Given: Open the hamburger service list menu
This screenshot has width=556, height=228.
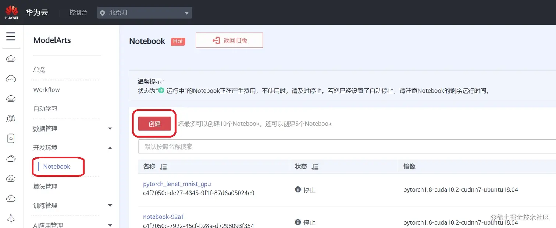Looking at the screenshot, I should pos(11,36).
